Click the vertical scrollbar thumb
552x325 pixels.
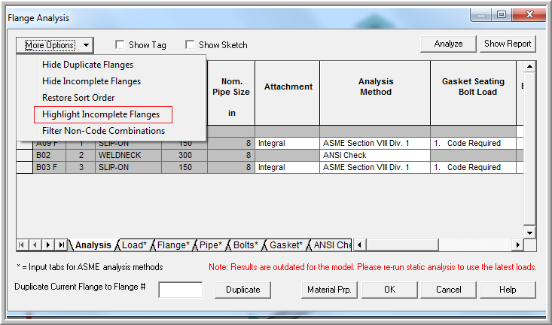click(x=530, y=149)
